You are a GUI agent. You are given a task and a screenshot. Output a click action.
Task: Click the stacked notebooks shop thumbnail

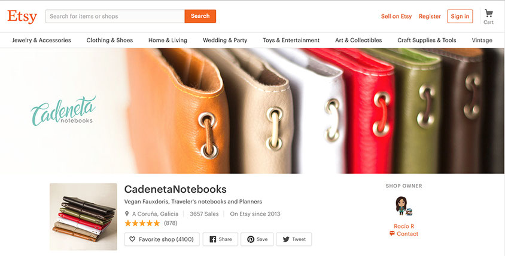pyautogui.click(x=83, y=217)
